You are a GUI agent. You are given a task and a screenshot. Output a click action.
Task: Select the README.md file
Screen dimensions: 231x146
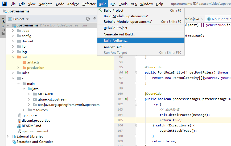[x=31, y=126]
